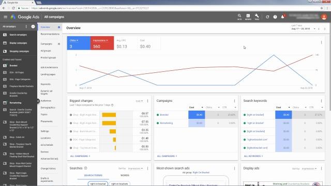
Task: Open the Reports icon
Action: (x=248, y=17)
